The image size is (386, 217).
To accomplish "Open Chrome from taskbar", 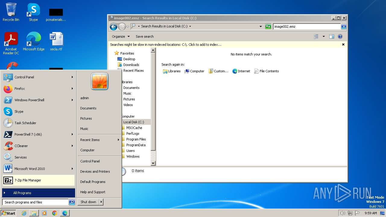I will point(55,213).
